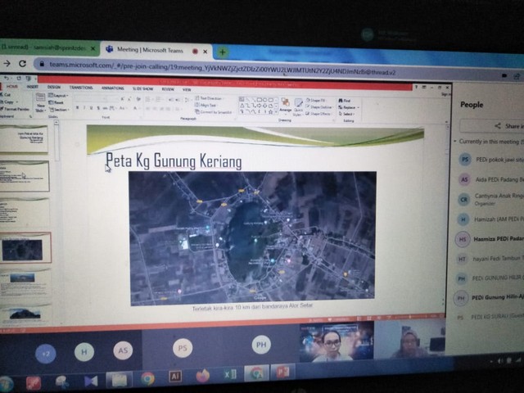Screen dimensions: 524x393
Task: Open Excel from the taskbar
Action: [x=230, y=375]
